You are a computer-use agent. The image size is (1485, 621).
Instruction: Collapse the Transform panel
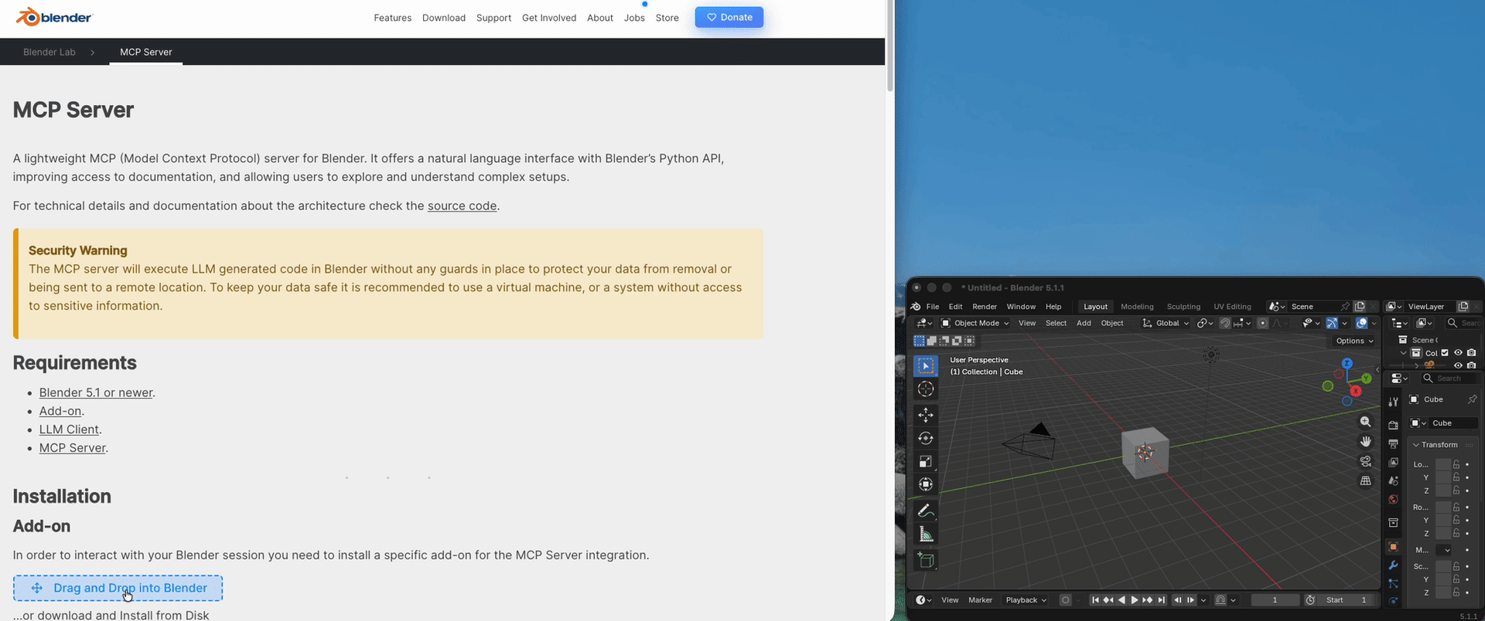point(1416,445)
